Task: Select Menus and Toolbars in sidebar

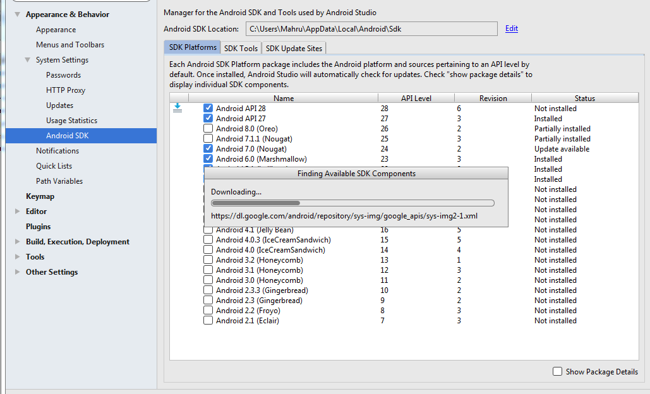Action: (x=70, y=45)
